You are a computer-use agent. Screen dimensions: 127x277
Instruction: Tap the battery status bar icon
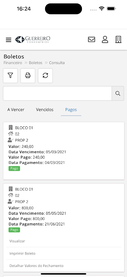point(111,8)
